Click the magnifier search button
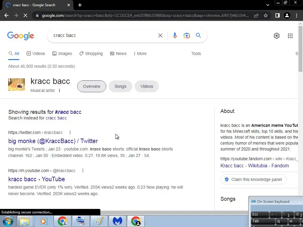 click(198, 35)
